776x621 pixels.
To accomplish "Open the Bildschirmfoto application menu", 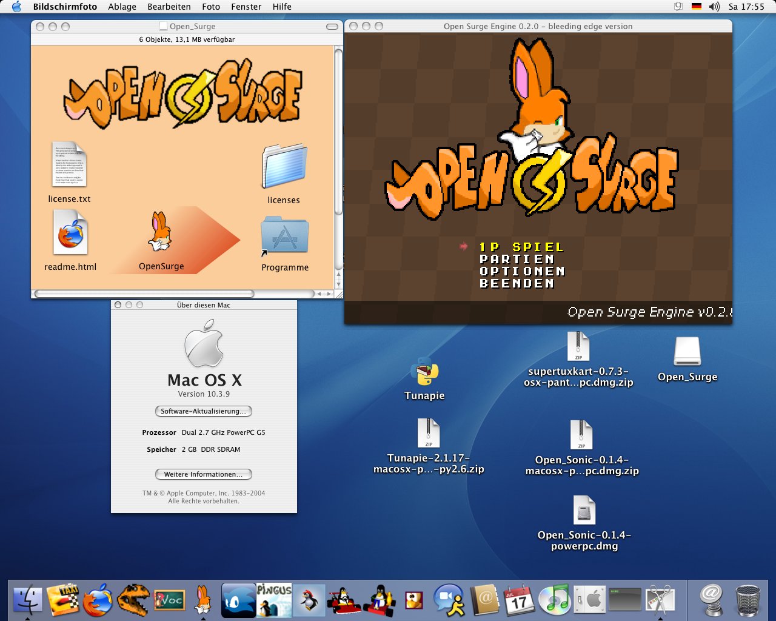I will [x=65, y=7].
